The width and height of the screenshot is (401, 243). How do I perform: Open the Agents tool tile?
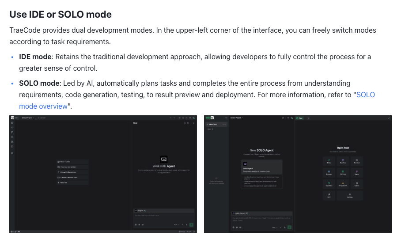coord(357,184)
